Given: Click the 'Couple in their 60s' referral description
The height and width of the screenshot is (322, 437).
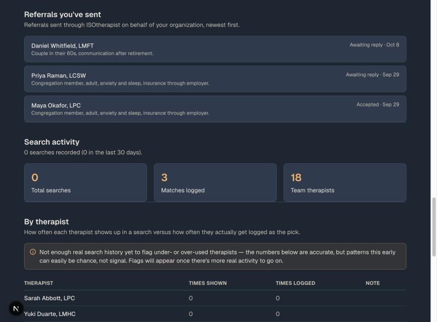Looking at the screenshot, I should (92, 53).
